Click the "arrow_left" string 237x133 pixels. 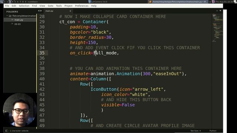[148, 89]
